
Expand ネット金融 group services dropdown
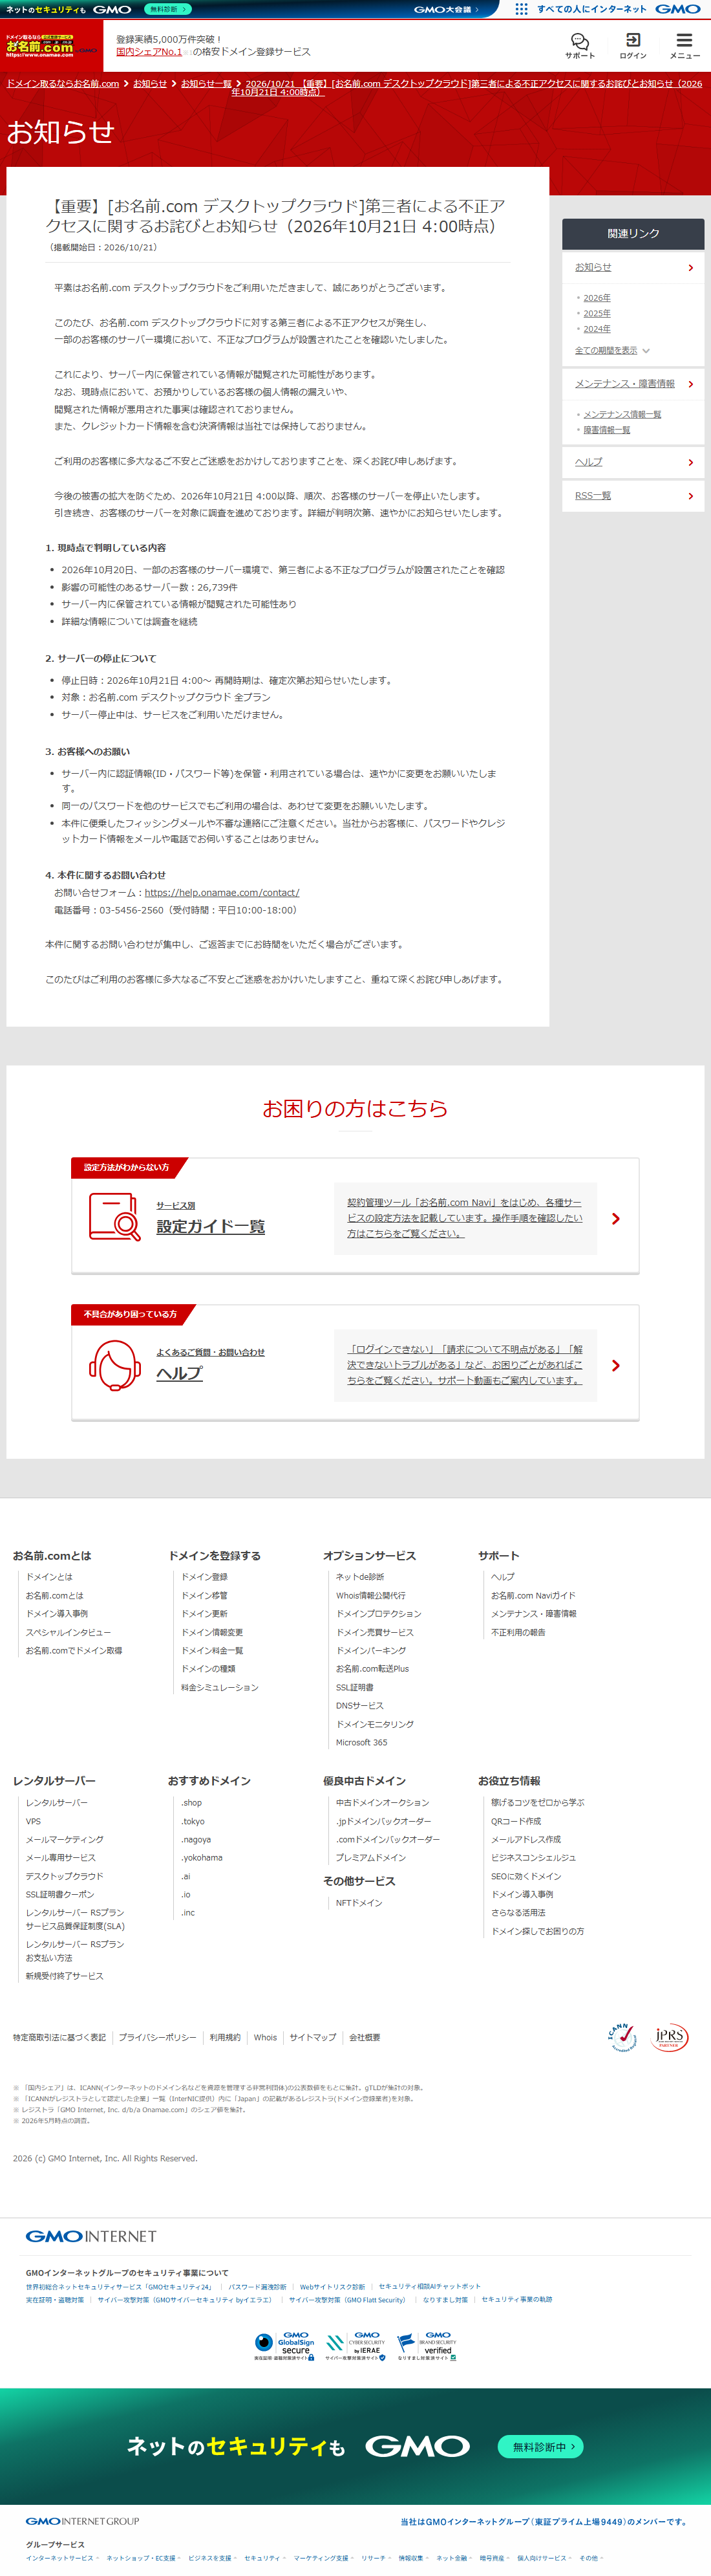(x=453, y=2558)
